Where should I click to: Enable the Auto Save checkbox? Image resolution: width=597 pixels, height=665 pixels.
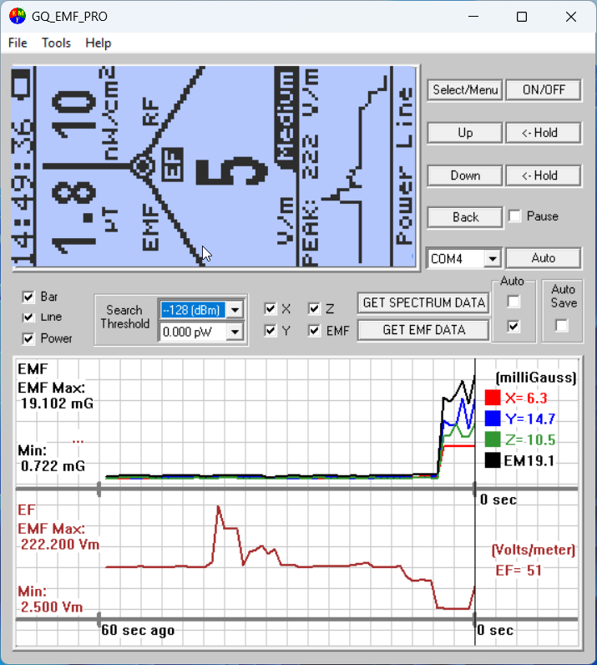(x=562, y=326)
